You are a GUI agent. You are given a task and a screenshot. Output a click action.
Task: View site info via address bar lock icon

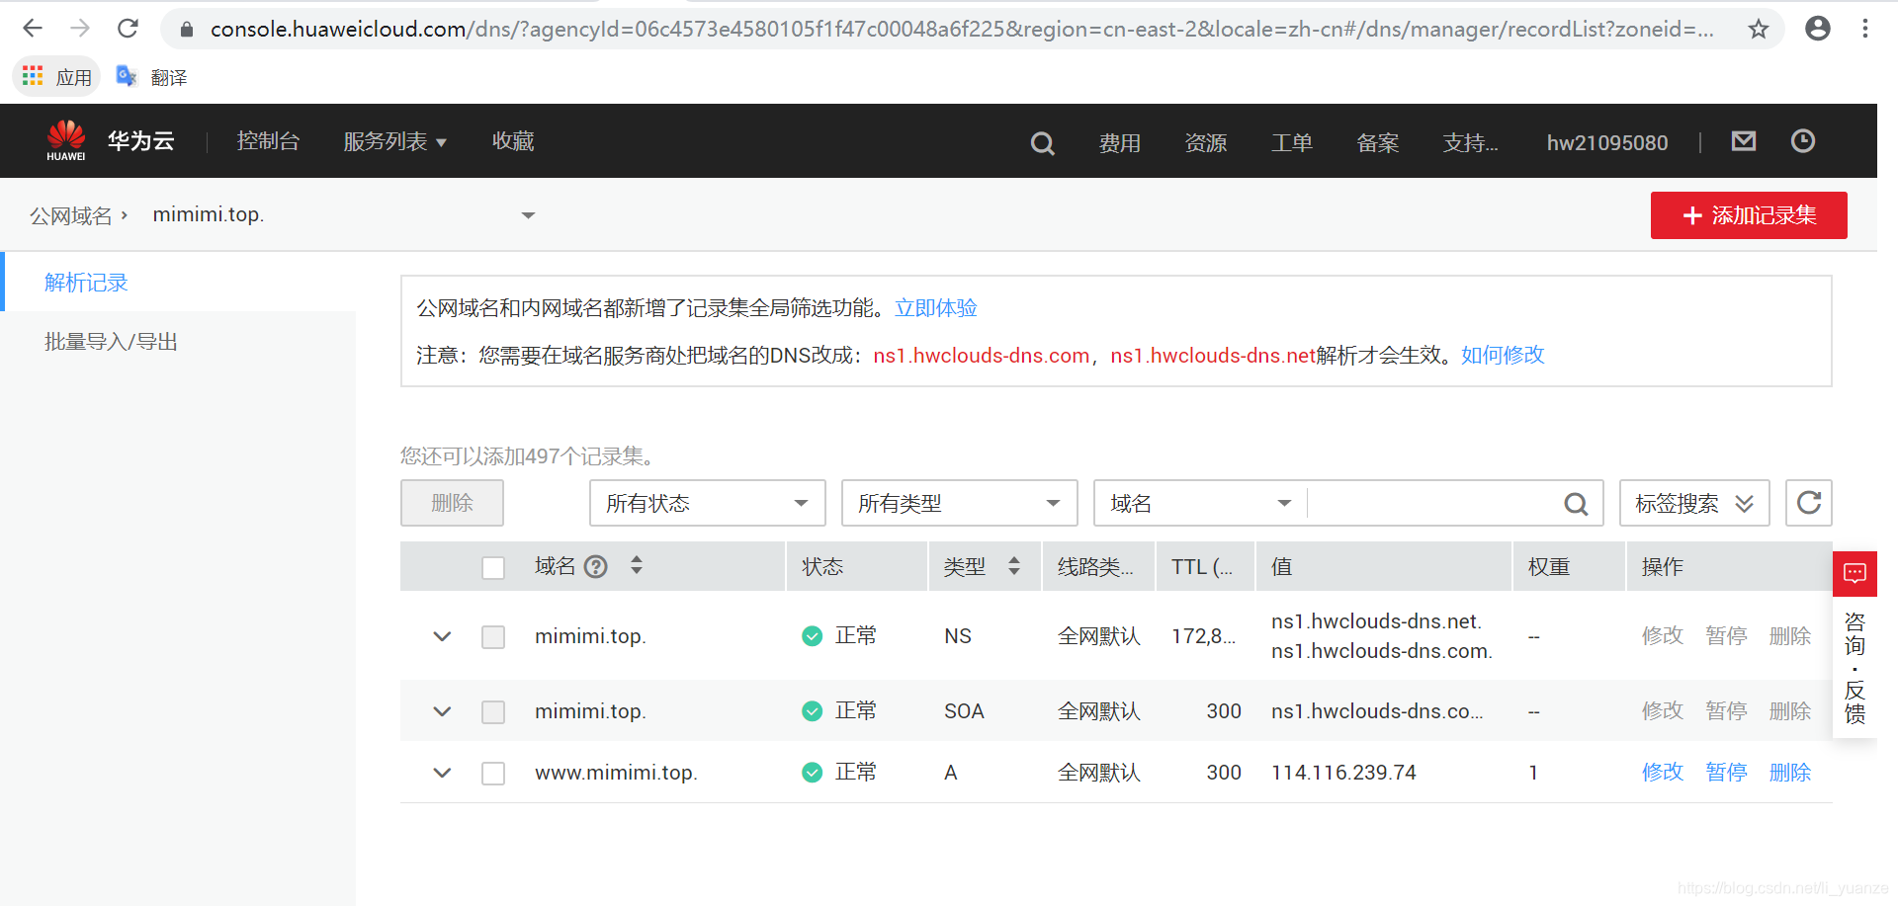pos(186,30)
